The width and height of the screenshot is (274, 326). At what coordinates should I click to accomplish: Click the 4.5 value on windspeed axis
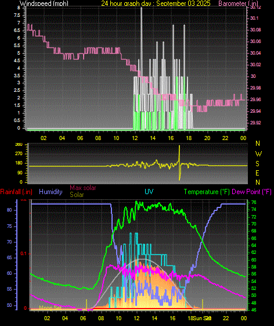tap(17, 60)
